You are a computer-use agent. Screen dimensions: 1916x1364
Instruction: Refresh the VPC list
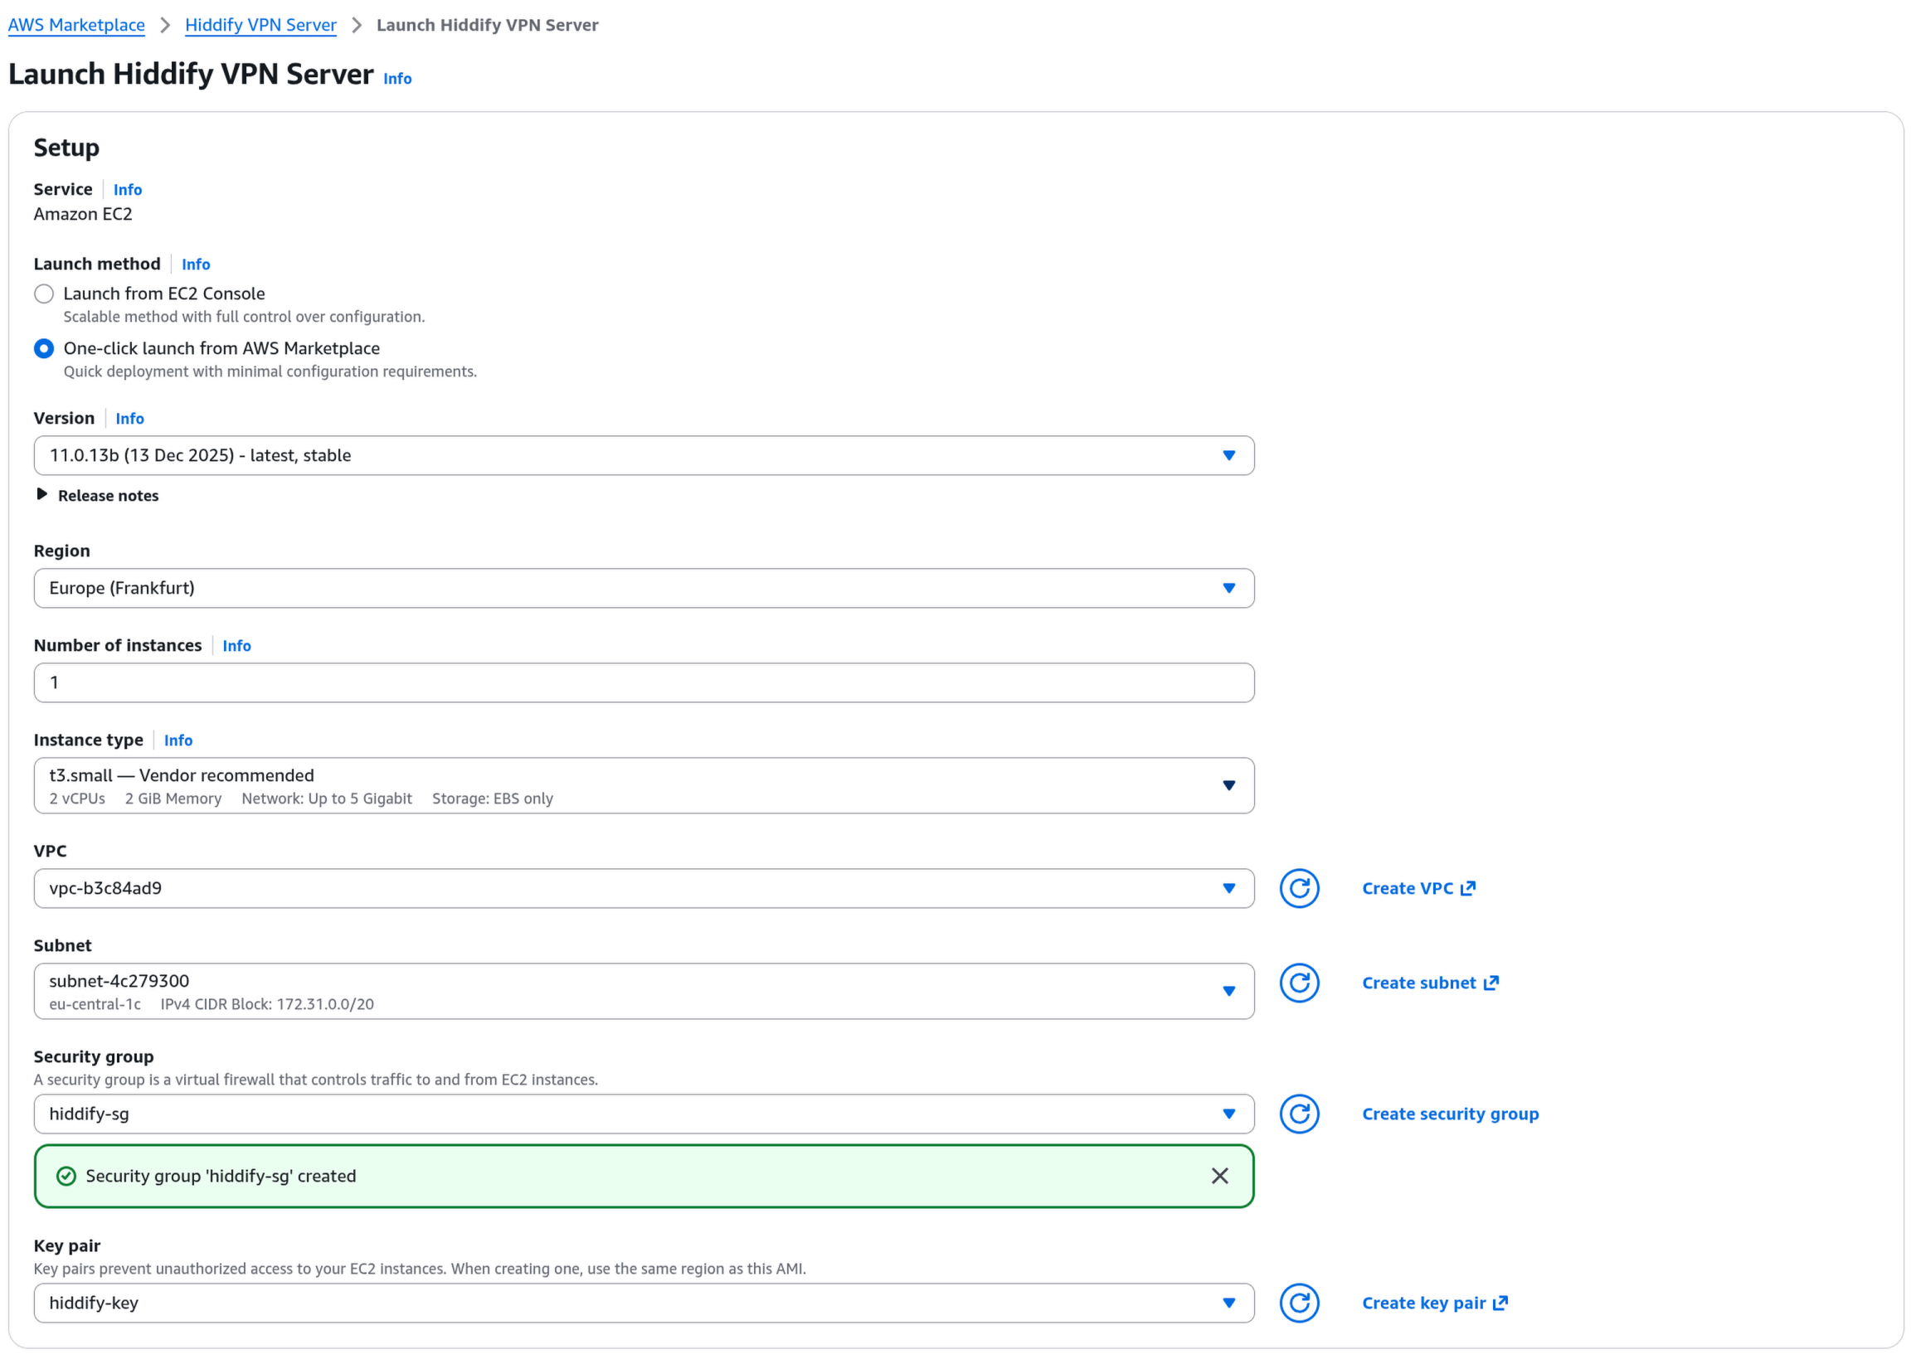[1299, 889]
